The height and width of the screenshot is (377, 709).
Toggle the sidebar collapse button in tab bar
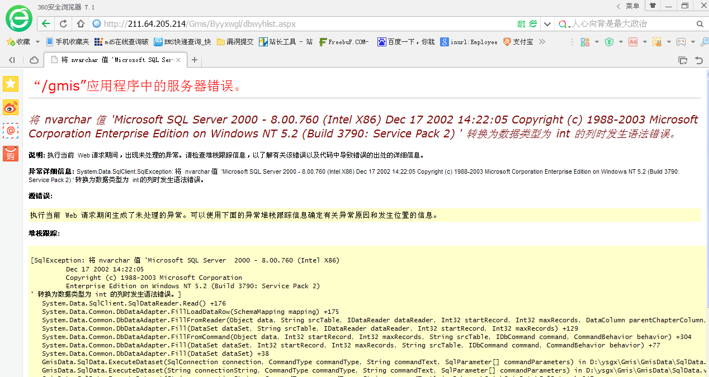12,60
